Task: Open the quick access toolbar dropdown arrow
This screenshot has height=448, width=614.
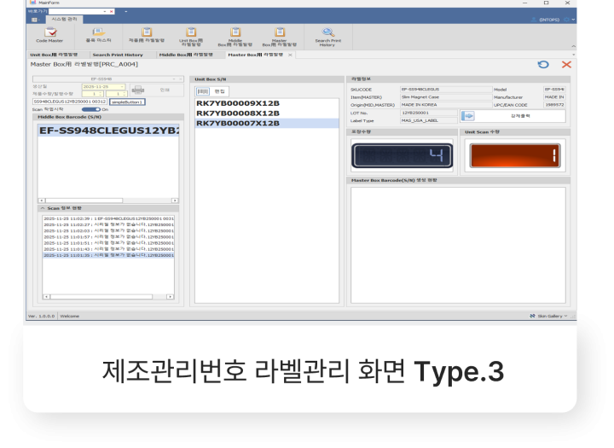Action: 126,11
